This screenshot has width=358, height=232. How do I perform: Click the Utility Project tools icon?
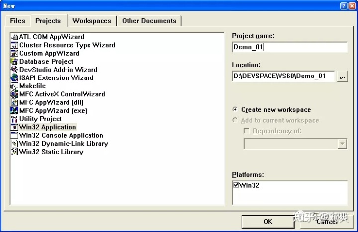pos(14,119)
